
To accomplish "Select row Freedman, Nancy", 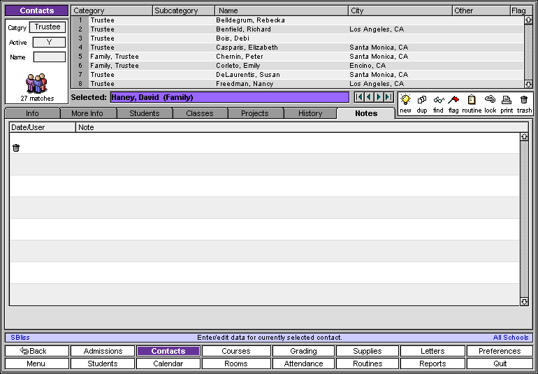I will pos(298,84).
